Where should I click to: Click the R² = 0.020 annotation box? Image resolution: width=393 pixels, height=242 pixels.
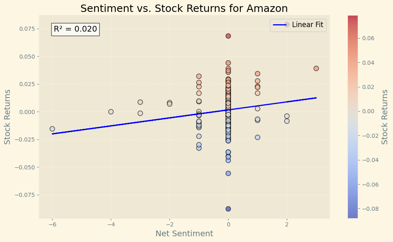75,29
